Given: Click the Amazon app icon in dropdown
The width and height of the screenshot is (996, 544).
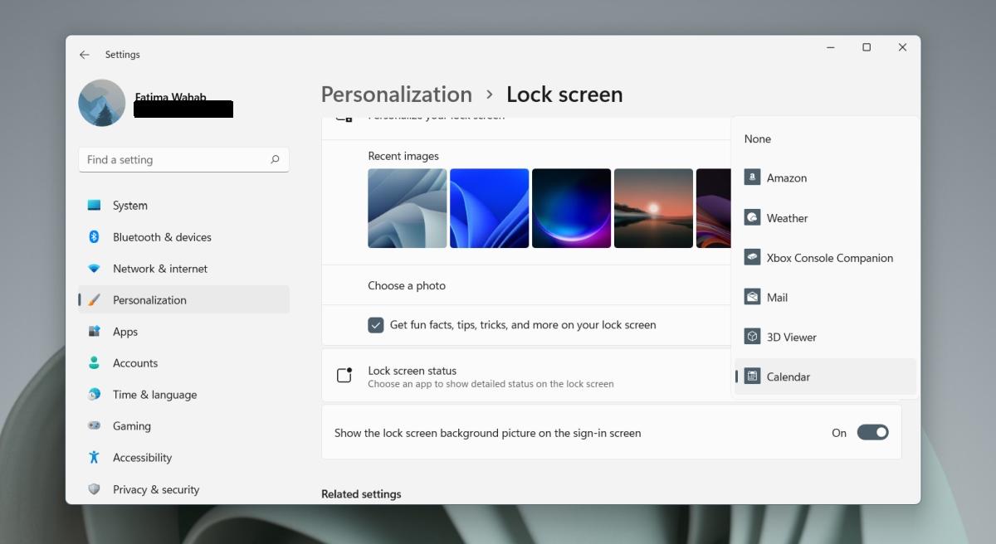Looking at the screenshot, I should pos(752,177).
